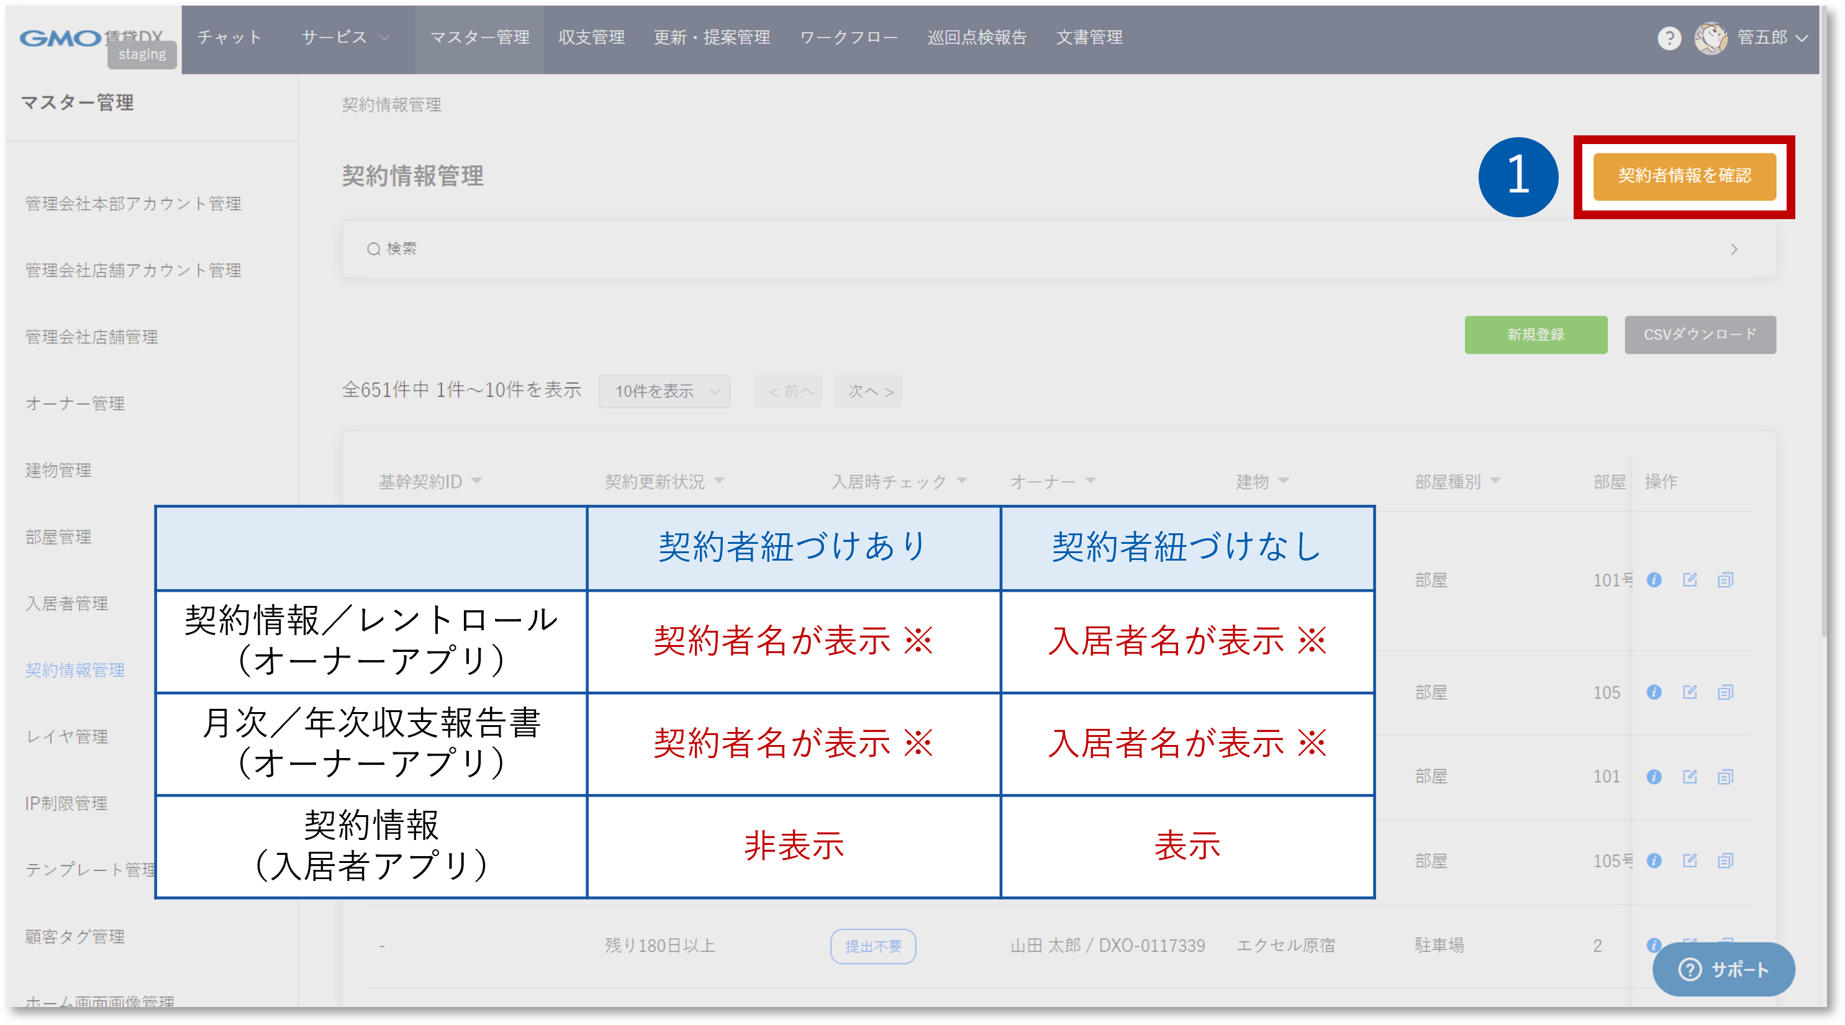Sort by 基幹契約ID column arrow
This screenshot has width=1845, height=1025.
point(477,481)
